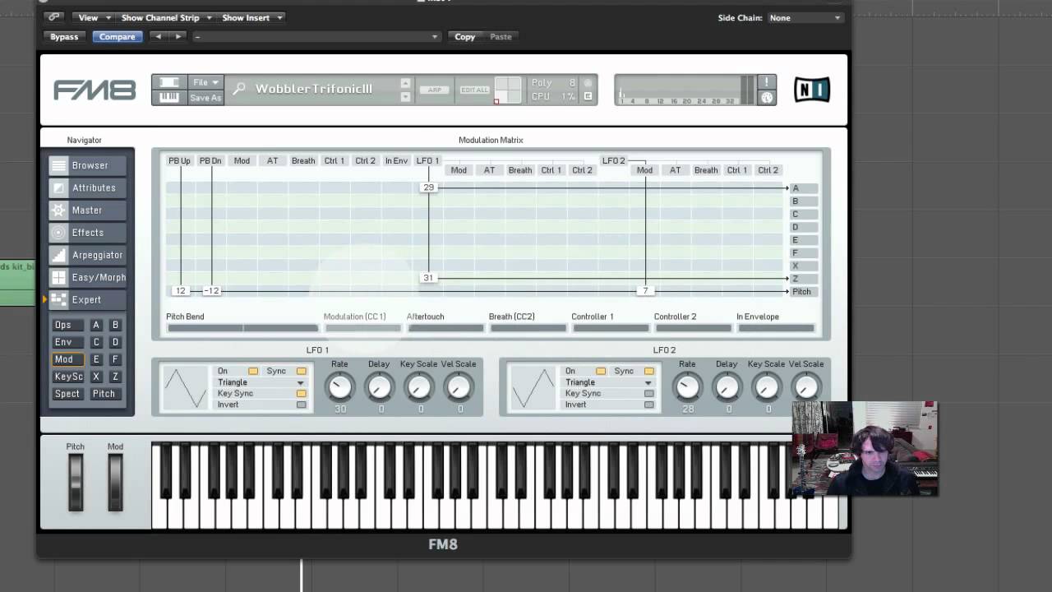Click the Save As button
This screenshot has width=1052, height=592.
[x=205, y=98]
